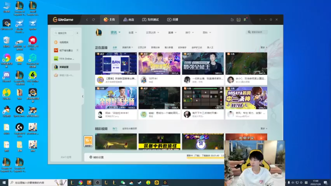This screenshot has width=331, height=186.
Task: Click the WeGame logo
Action: (x=63, y=19)
